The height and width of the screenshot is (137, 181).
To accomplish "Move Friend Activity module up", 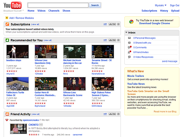I will coord(110,114).
